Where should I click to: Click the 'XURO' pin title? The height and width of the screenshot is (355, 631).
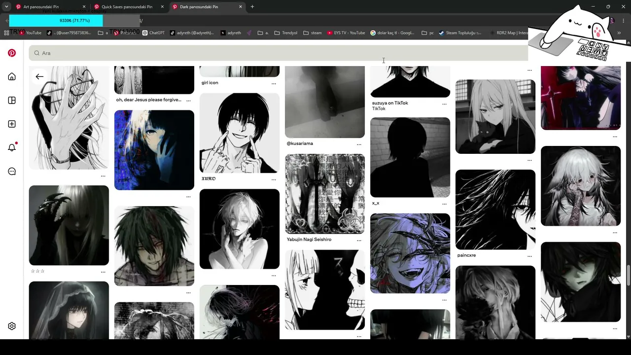(209, 178)
